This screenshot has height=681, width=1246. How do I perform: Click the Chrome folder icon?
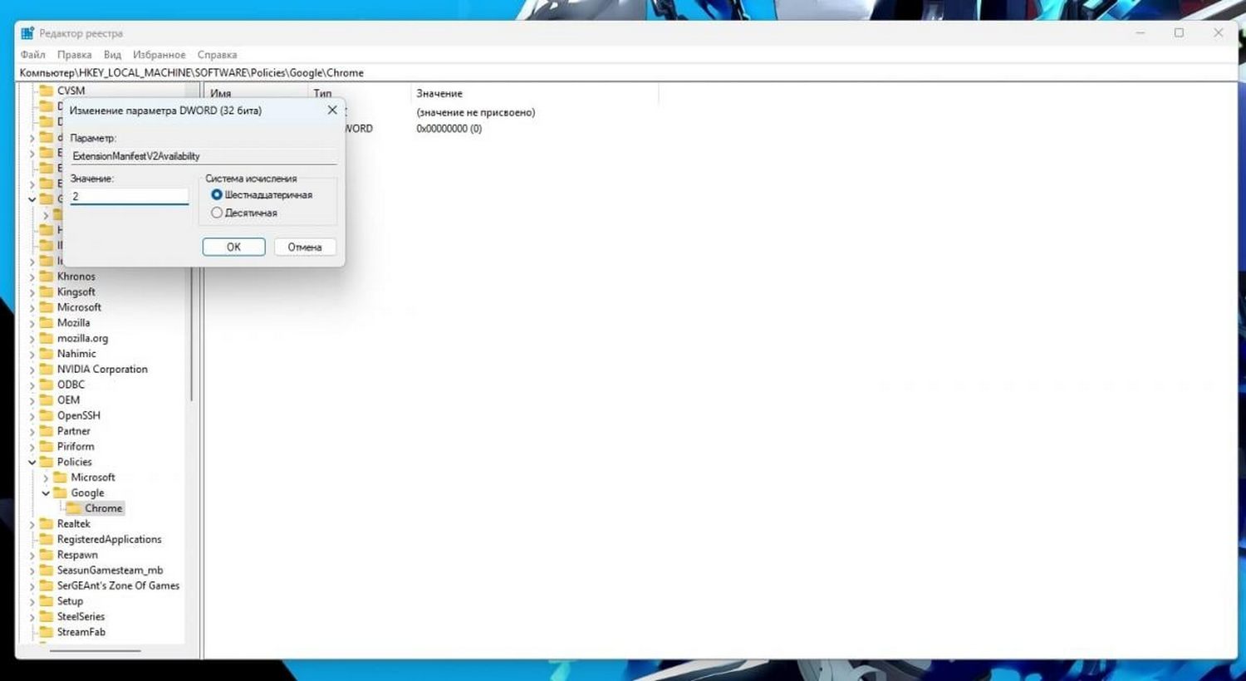coord(74,508)
